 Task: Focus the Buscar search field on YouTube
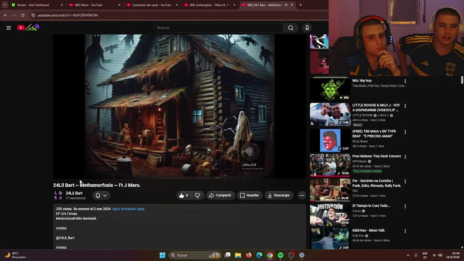point(218,28)
